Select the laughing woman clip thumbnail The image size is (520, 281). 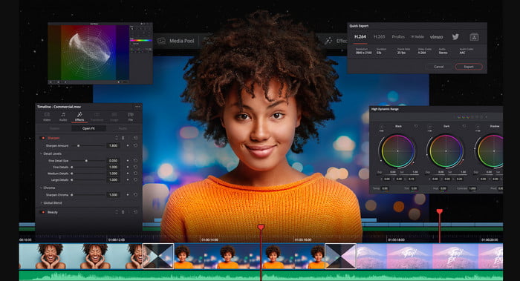coord(80,257)
